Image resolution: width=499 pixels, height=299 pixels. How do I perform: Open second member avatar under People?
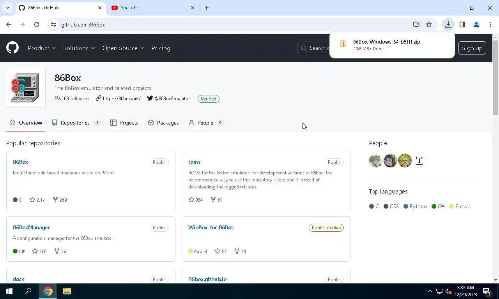(390, 160)
